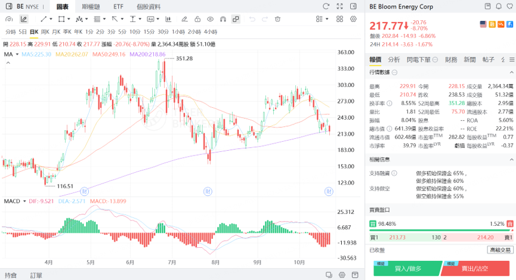Screen dimensions: 516x280
Task: Open wave pattern tool dropdown arrow
Action: [86, 19]
